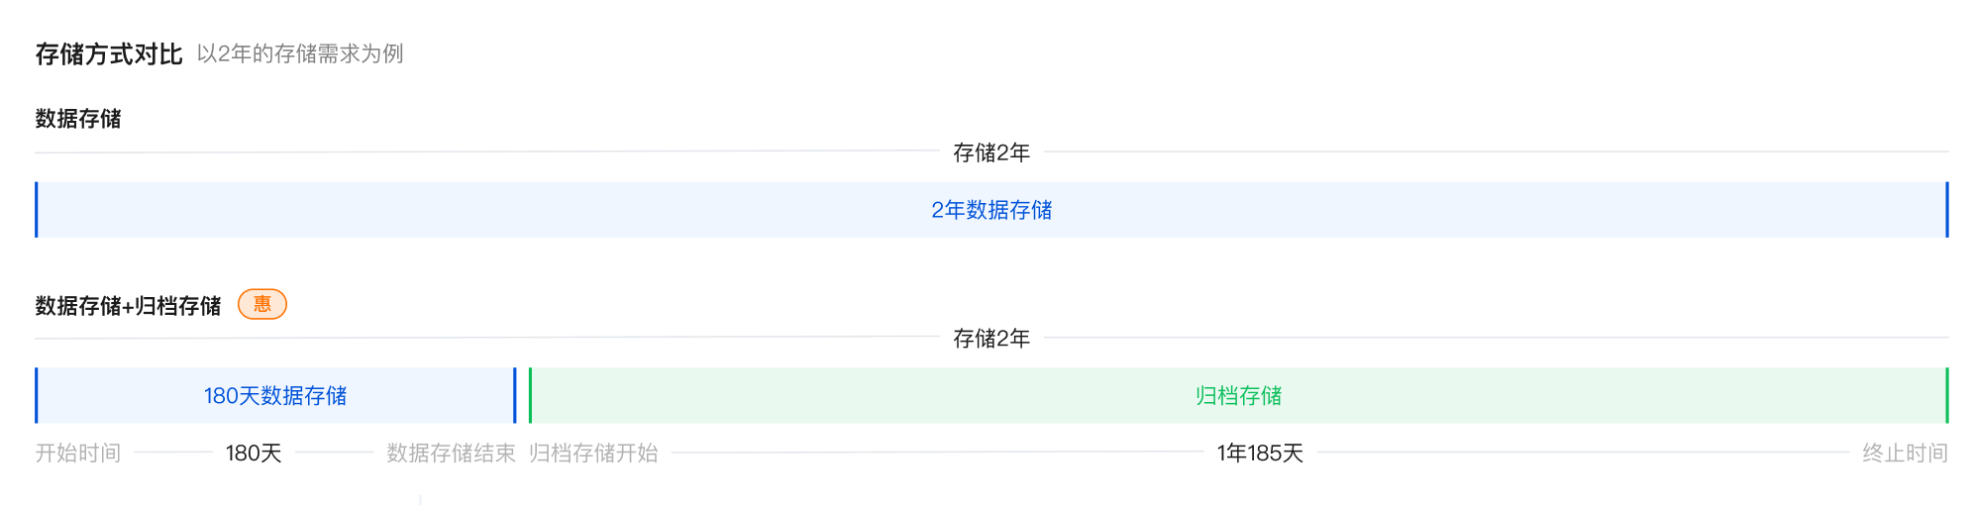The image size is (1975, 505).
Task: Click the blue right edge marker of 2年数据存储 bar
Action: point(1946,210)
